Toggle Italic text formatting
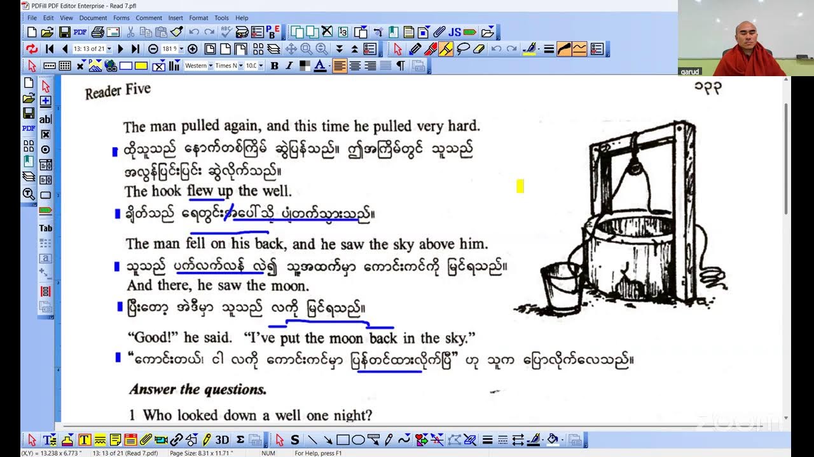Viewport: 814px width, 457px height. click(x=289, y=65)
